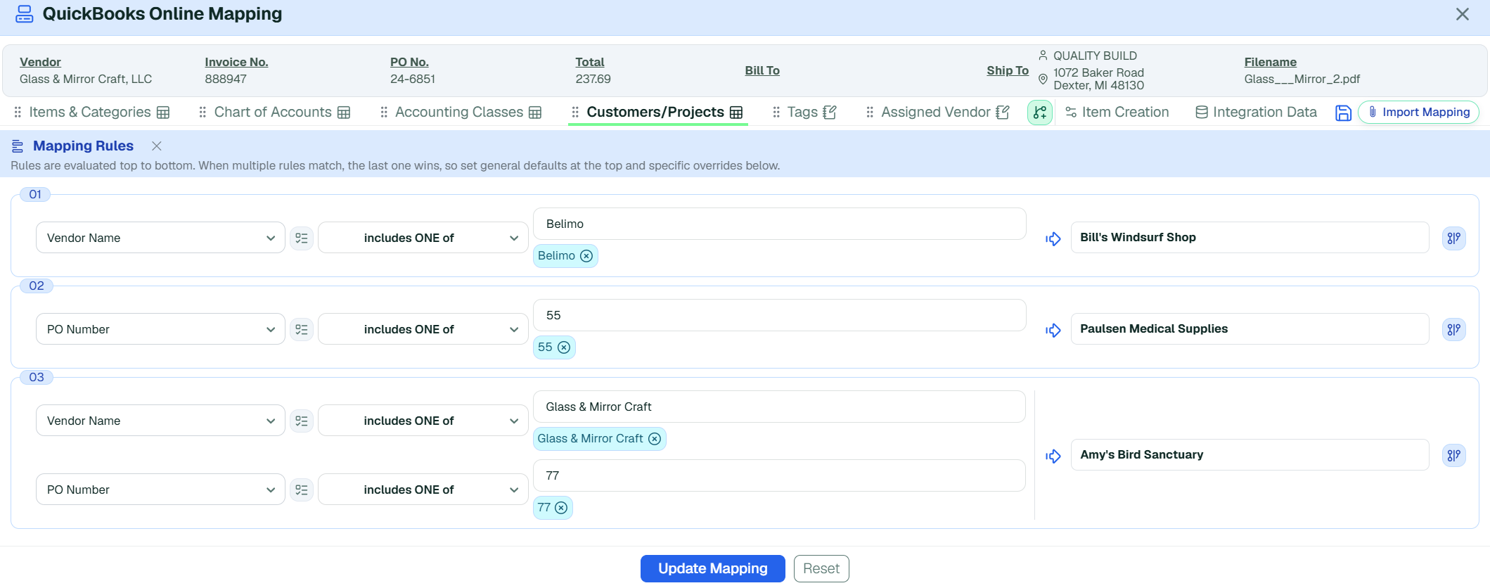Open 'includes ONE of' dropdown in rule 01
The width and height of the screenshot is (1490, 588).
[x=423, y=238]
